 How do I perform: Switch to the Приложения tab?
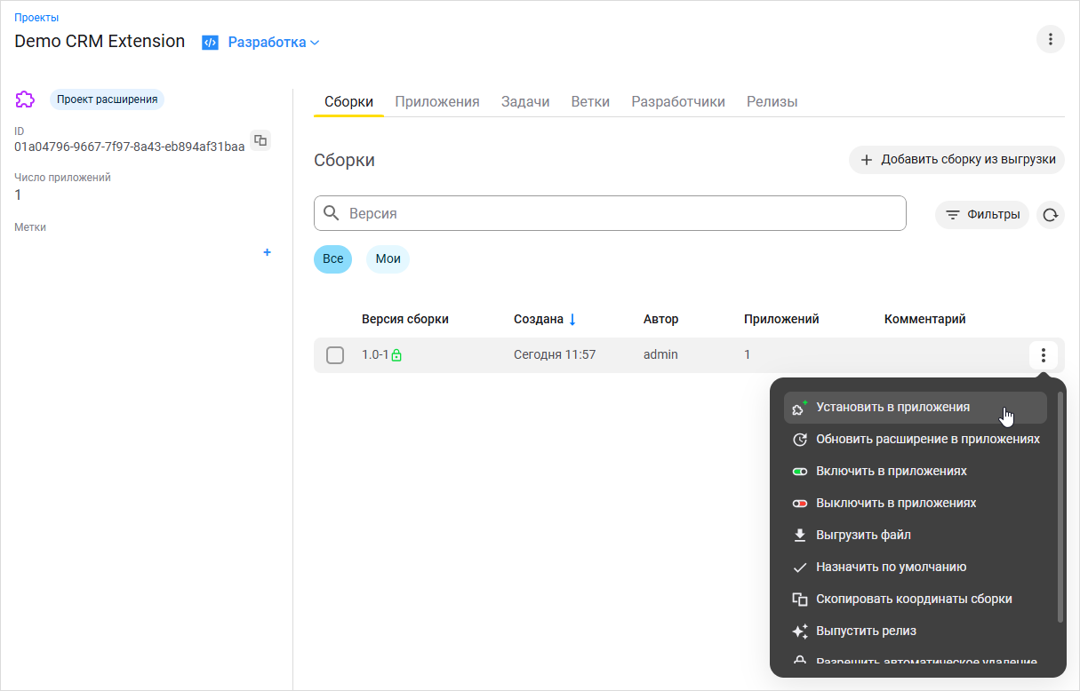[x=437, y=101]
